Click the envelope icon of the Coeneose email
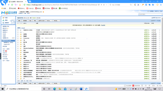This screenshot has height=91, width=163. click(21, 38)
